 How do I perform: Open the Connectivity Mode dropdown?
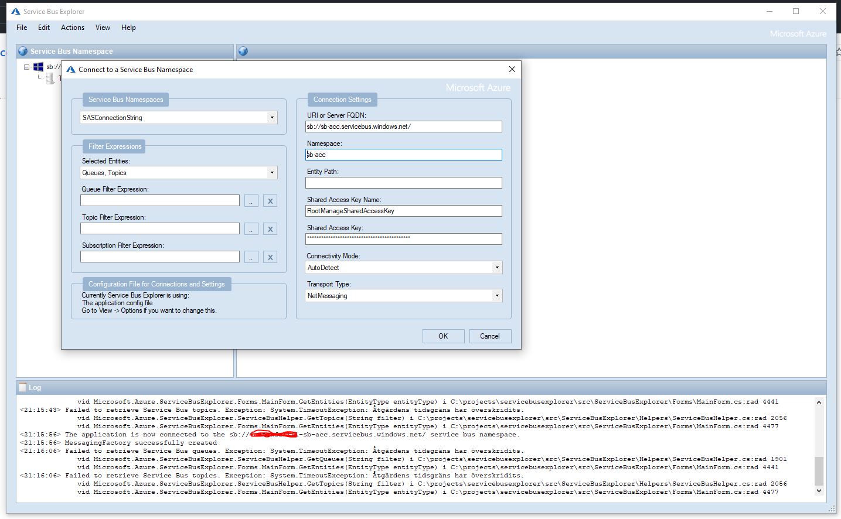coord(496,267)
